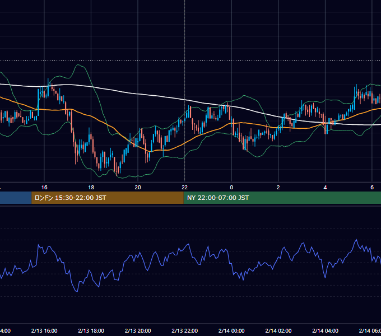Click the NY 22:00-07:00 JST session bar

coord(282,198)
